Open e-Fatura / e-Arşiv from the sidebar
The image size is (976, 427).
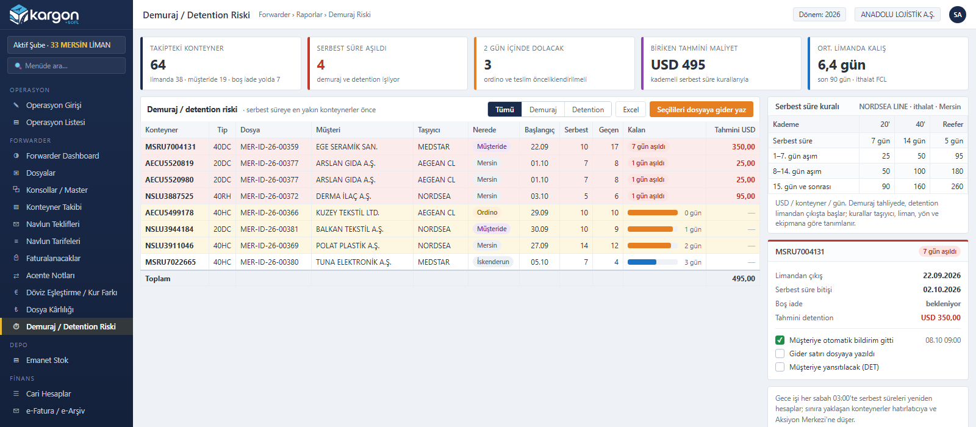66,411
